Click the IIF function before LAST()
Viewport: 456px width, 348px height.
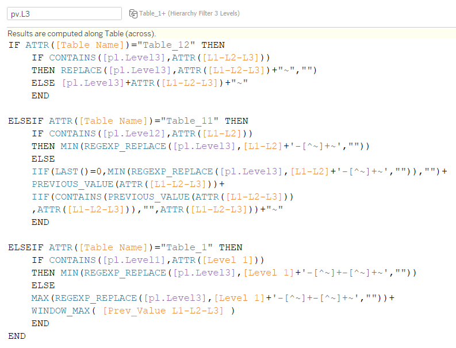coord(40,171)
